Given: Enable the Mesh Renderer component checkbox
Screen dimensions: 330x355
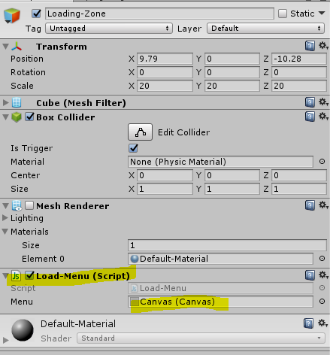Looking at the screenshot, I should coord(29,205).
